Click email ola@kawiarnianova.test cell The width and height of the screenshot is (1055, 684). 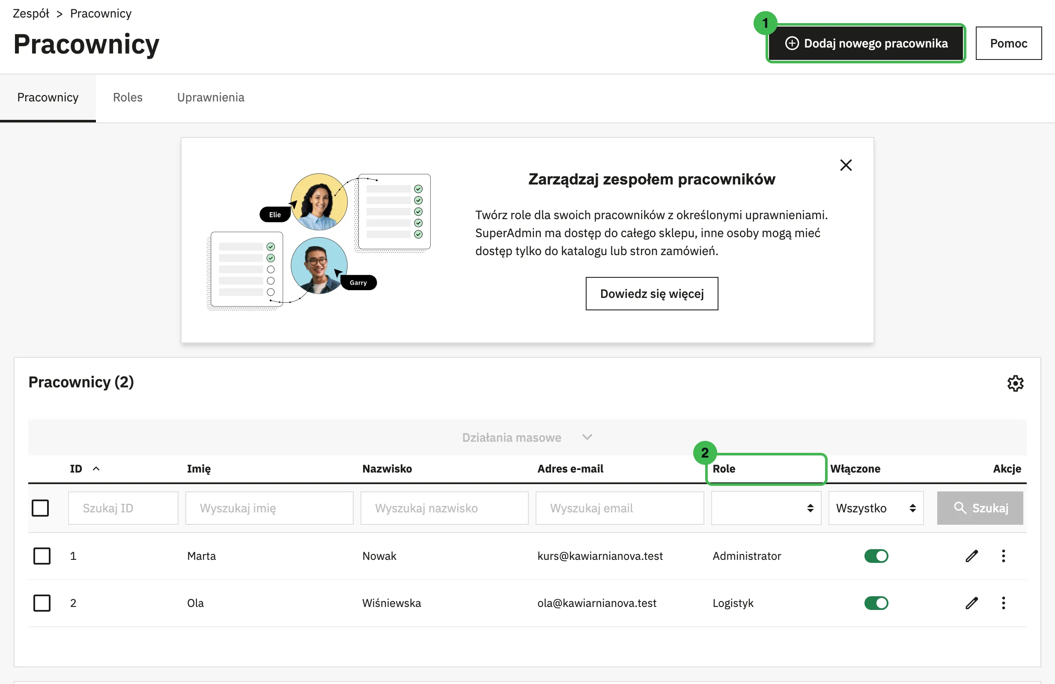[597, 603]
